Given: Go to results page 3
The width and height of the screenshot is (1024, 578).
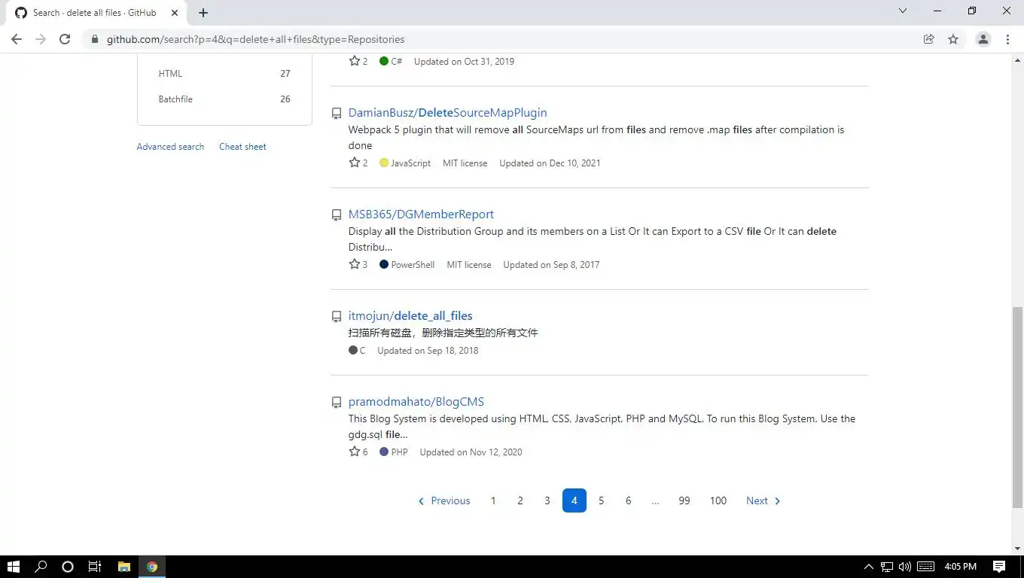Looking at the screenshot, I should [x=547, y=500].
